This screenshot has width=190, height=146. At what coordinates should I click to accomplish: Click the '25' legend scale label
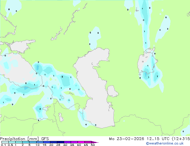coord(58,145)
